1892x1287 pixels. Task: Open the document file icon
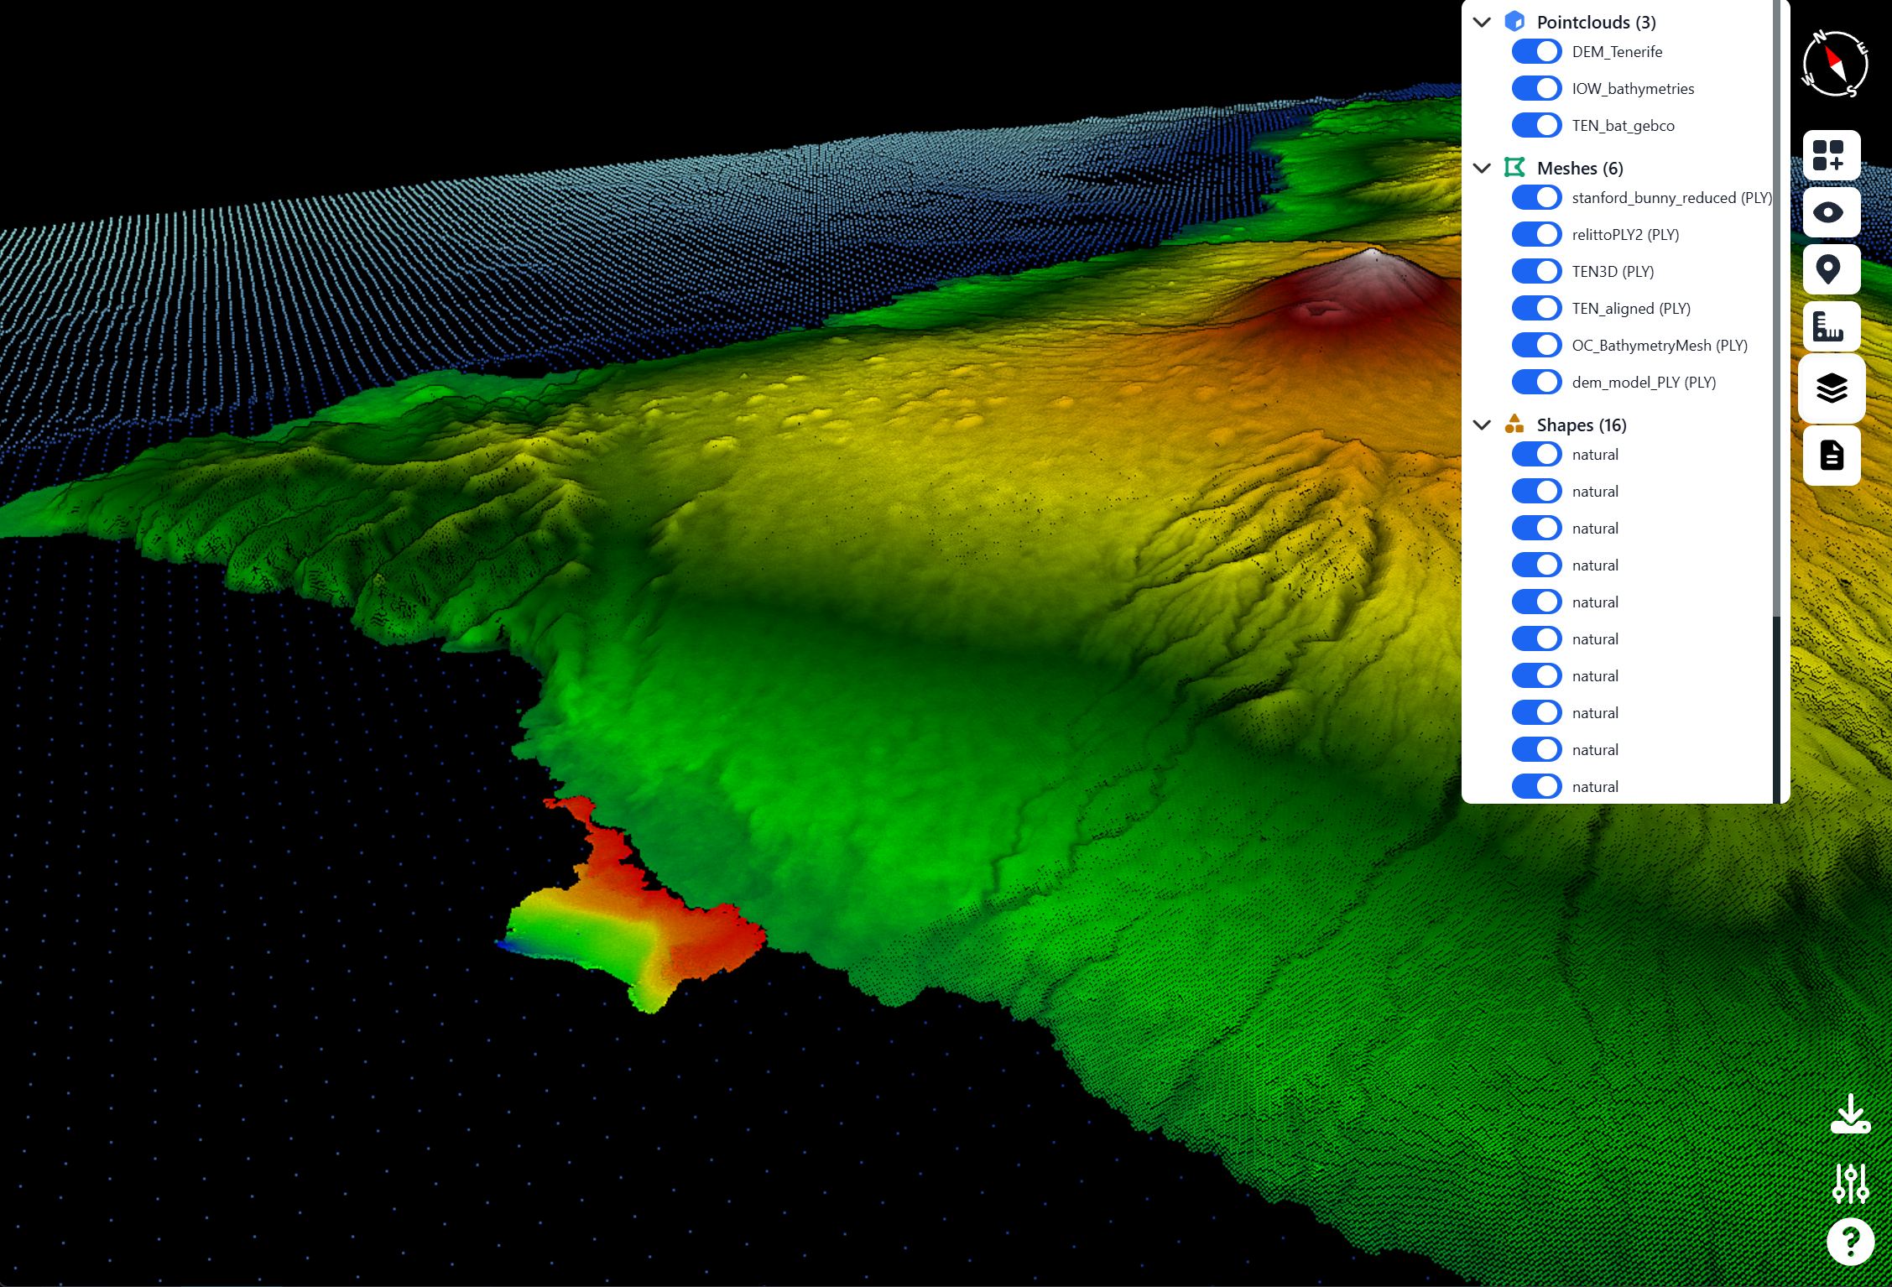tap(1831, 456)
